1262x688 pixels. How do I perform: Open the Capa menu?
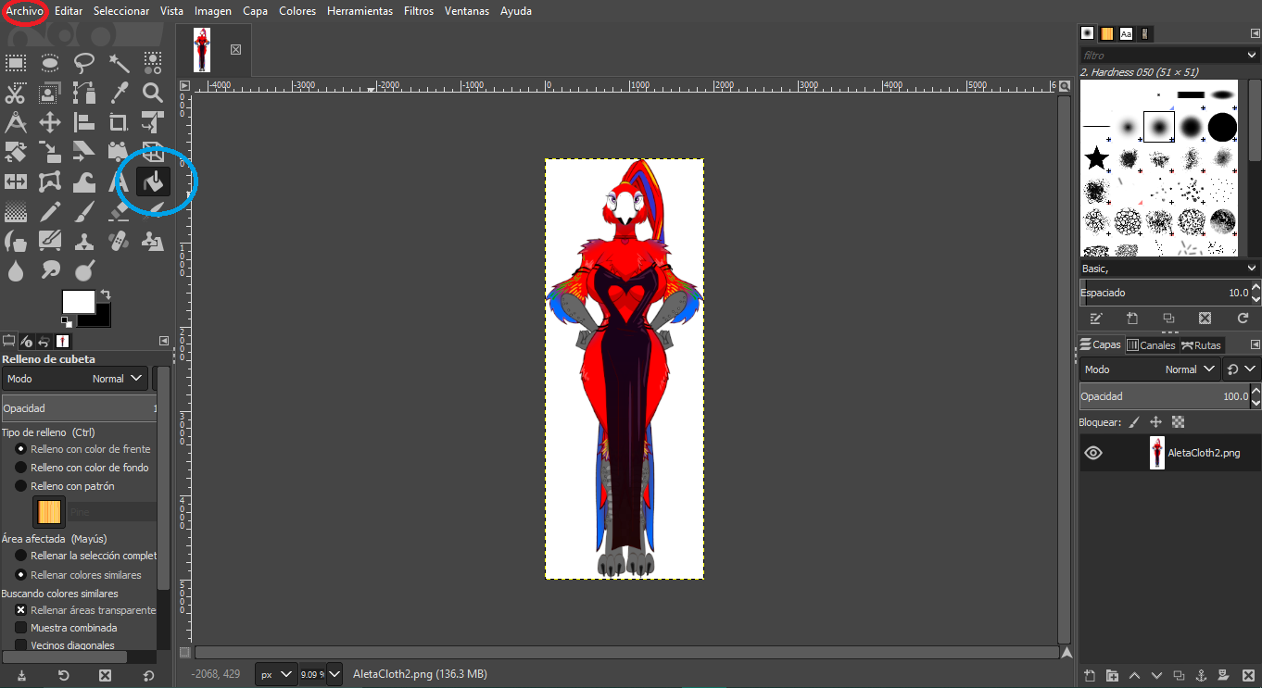point(255,11)
